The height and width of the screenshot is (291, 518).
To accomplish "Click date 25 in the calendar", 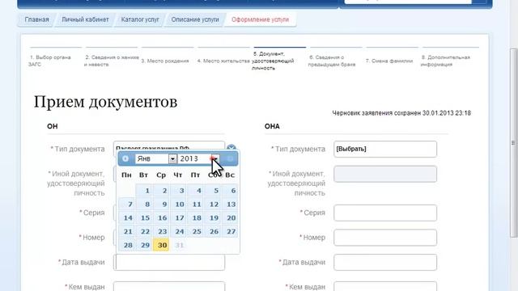I will (195, 232).
